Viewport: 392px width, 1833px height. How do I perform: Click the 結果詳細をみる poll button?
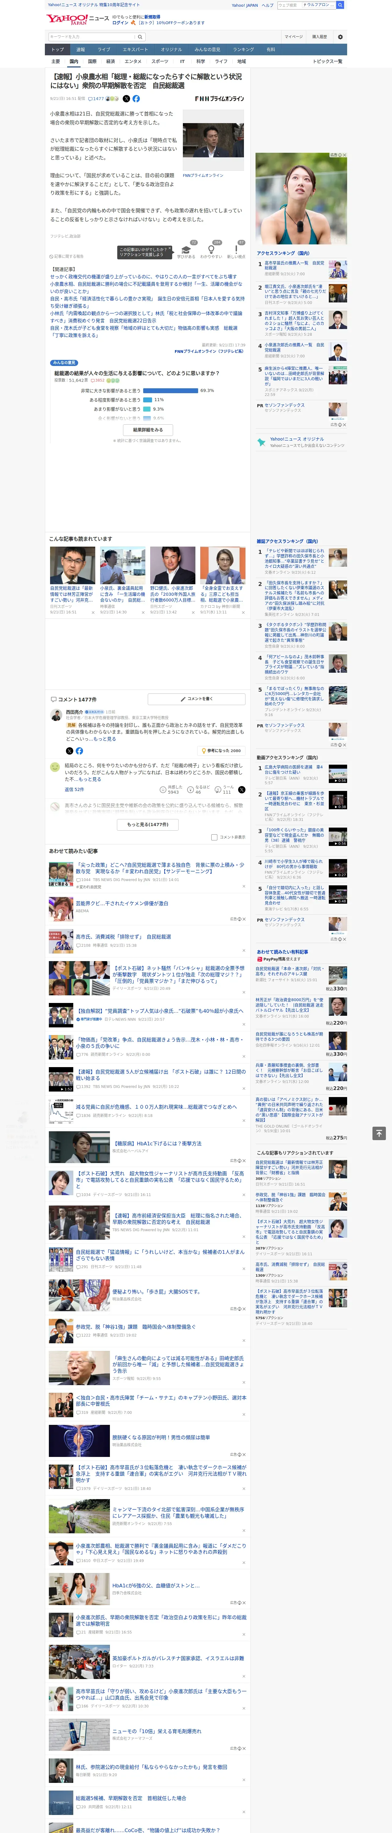pyautogui.click(x=148, y=430)
